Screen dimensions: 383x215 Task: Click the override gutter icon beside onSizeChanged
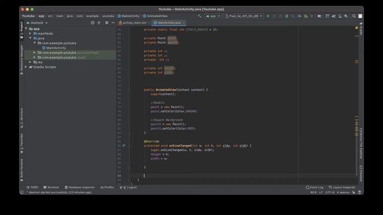point(124,146)
